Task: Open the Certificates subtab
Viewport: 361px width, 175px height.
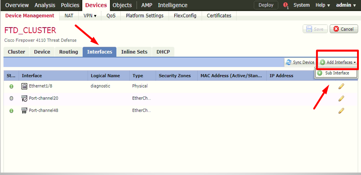Action: (219, 16)
